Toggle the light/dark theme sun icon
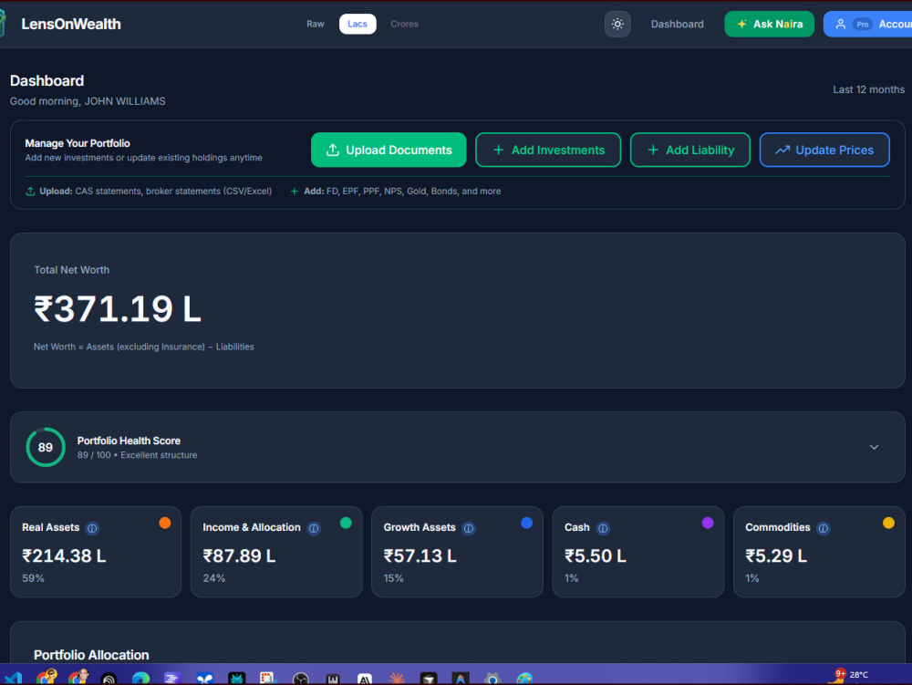Image resolution: width=912 pixels, height=685 pixels. pyautogui.click(x=617, y=25)
